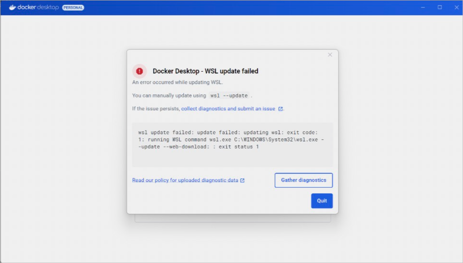The height and width of the screenshot is (263, 463).
Task: Click "An error occurred while updating WSL" text
Action: point(177,82)
